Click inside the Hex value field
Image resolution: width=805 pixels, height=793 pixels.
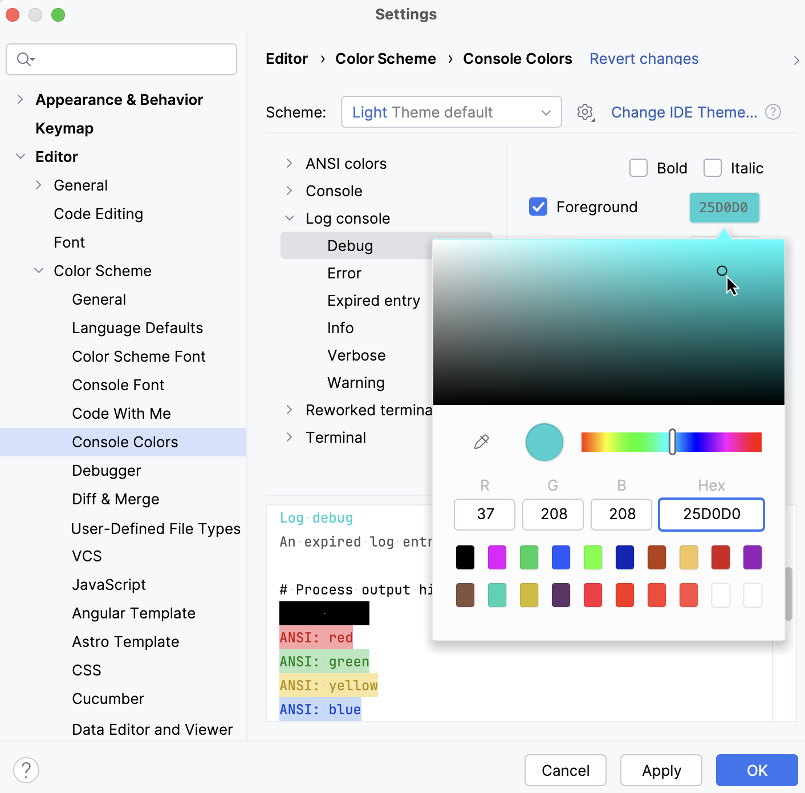[711, 514]
